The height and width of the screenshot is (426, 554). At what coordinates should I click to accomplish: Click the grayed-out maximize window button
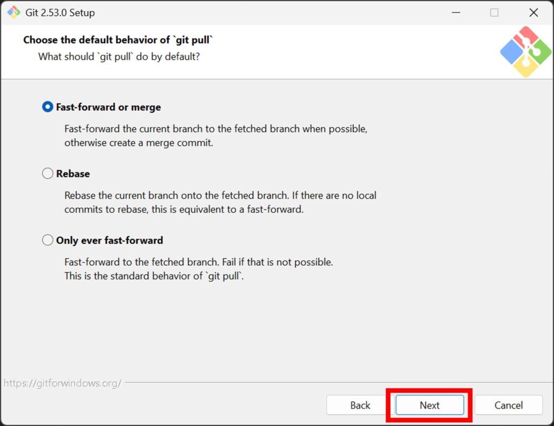point(494,12)
